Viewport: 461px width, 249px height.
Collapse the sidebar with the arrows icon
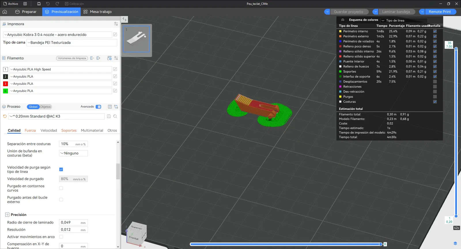[124, 19]
